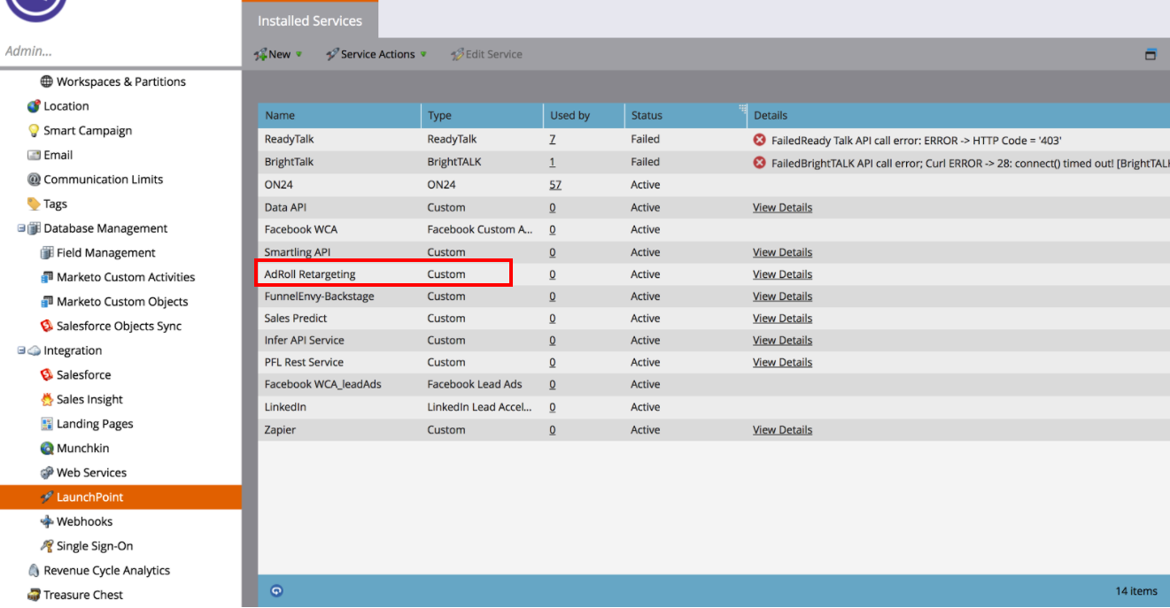Open the column options grid icon

(742, 109)
